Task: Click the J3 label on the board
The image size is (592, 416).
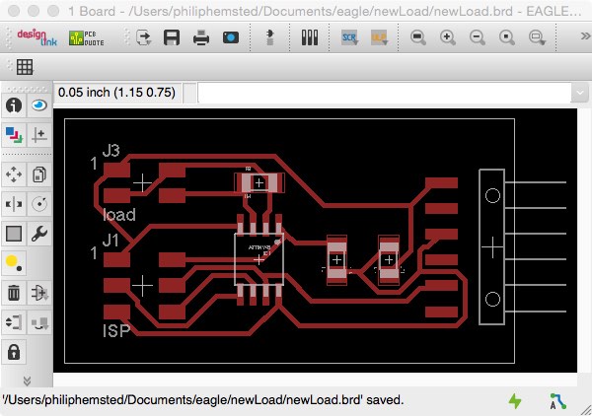Action: point(111,151)
